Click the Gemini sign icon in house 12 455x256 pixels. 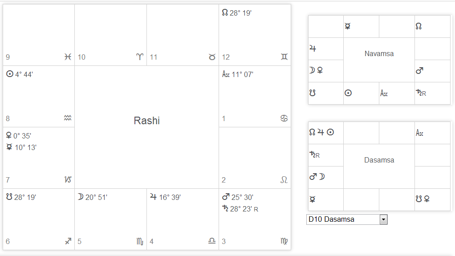(x=284, y=57)
